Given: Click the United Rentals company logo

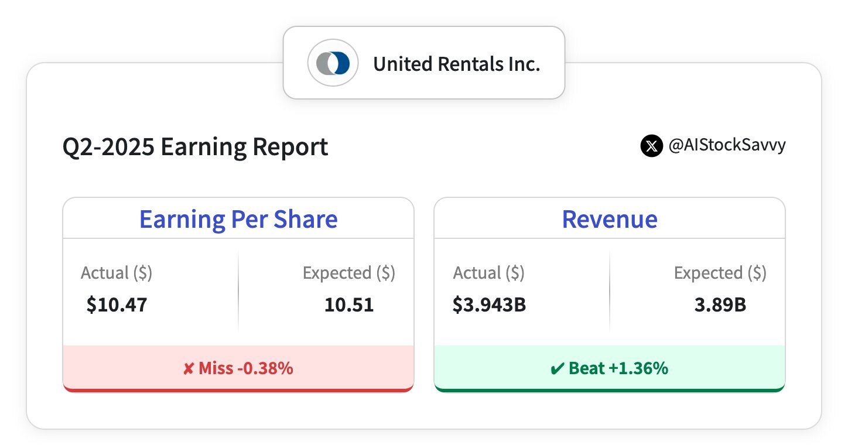Looking at the screenshot, I should [x=333, y=63].
